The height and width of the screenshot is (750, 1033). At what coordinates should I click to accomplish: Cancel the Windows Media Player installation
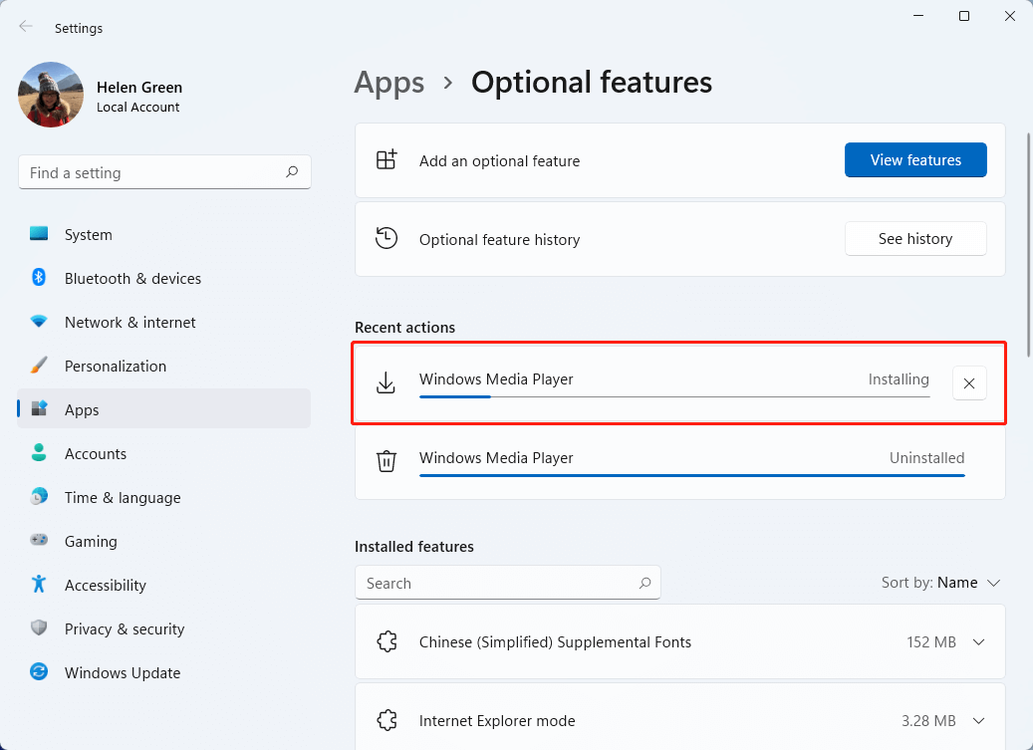(x=969, y=383)
